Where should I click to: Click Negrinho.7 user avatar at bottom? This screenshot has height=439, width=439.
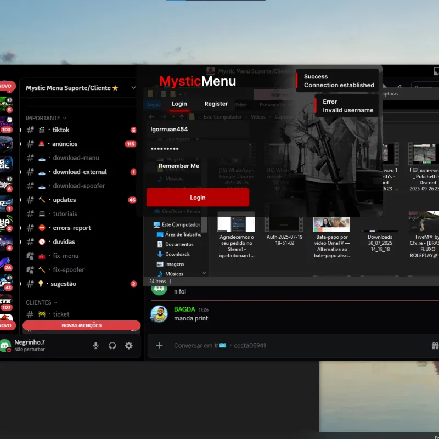click(x=5, y=346)
